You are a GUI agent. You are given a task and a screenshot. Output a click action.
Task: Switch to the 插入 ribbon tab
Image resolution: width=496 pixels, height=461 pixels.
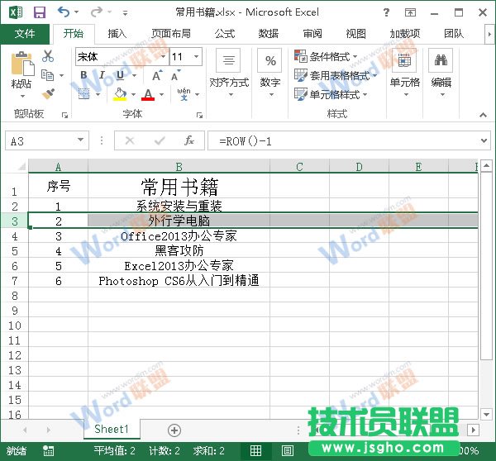point(117,34)
